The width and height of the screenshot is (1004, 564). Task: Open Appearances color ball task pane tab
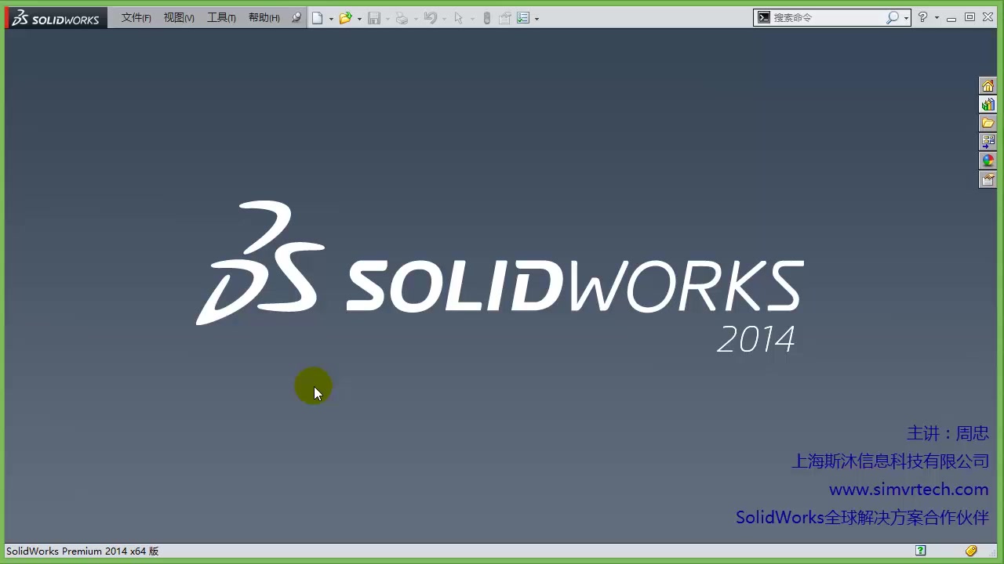tap(988, 161)
